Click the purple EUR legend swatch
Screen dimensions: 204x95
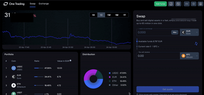110,77
